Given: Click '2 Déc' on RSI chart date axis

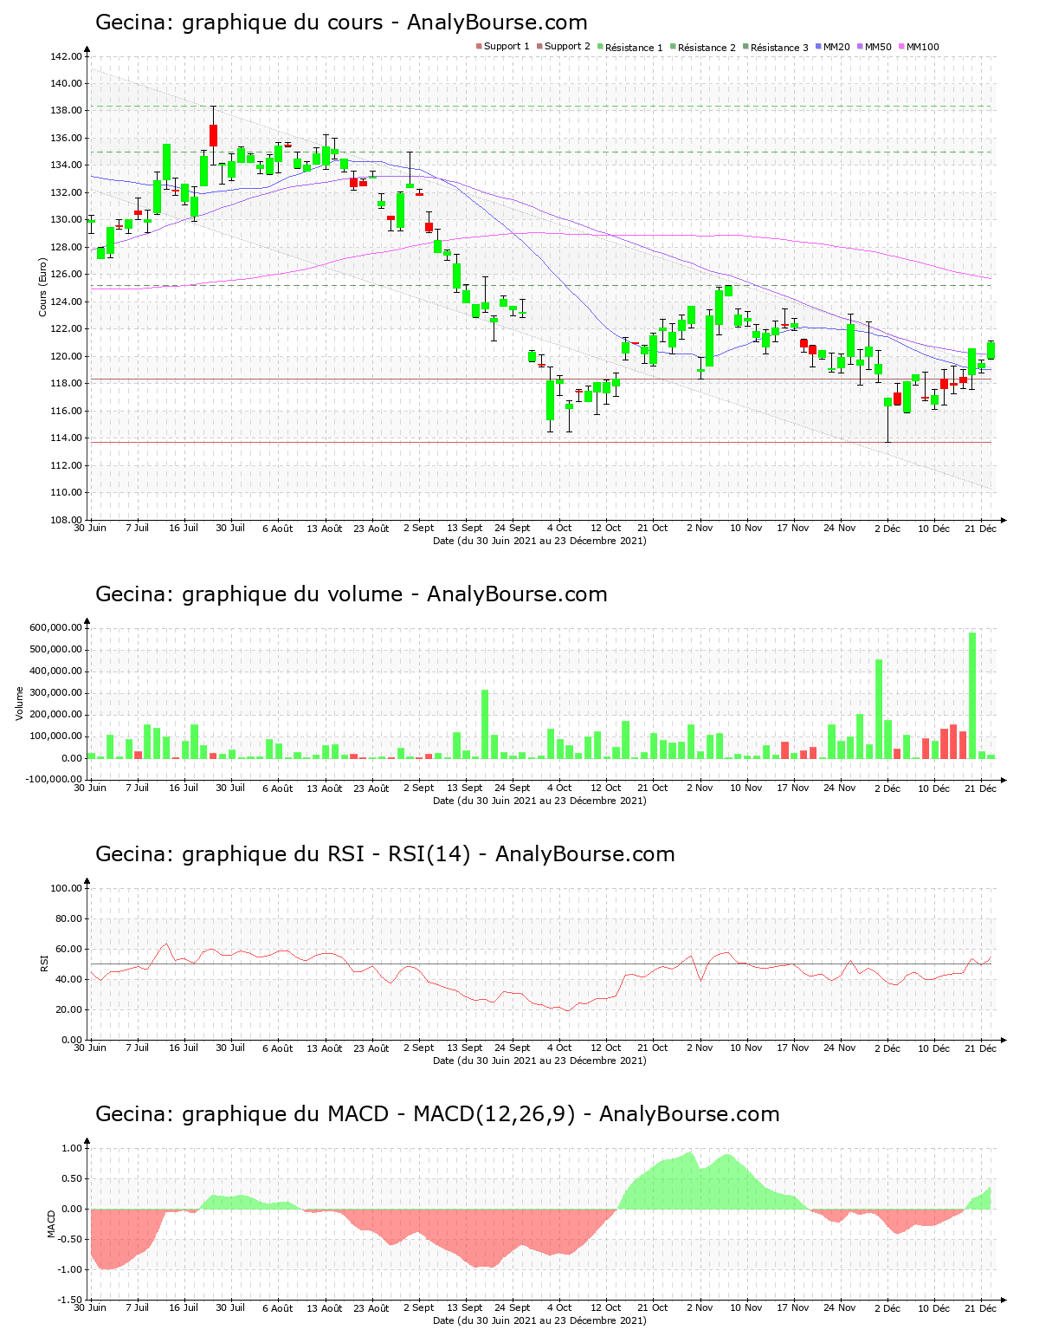Looking at the screenshot, I should [887, 1048].
